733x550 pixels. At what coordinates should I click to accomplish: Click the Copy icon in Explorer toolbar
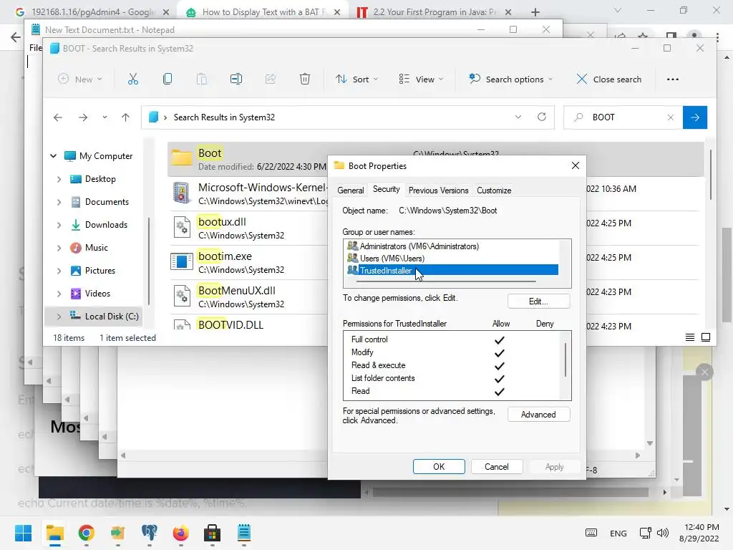click(x=168, y=79)
